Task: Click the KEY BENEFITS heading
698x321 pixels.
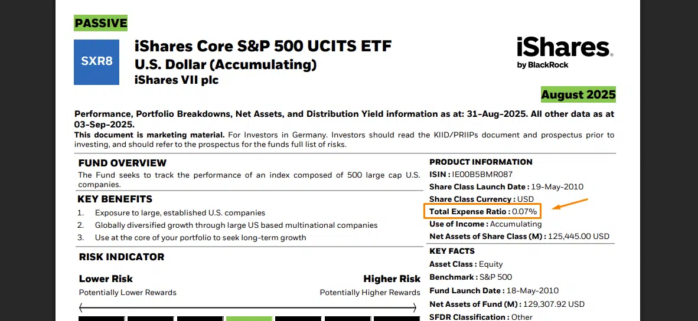Action: (115, 199)
